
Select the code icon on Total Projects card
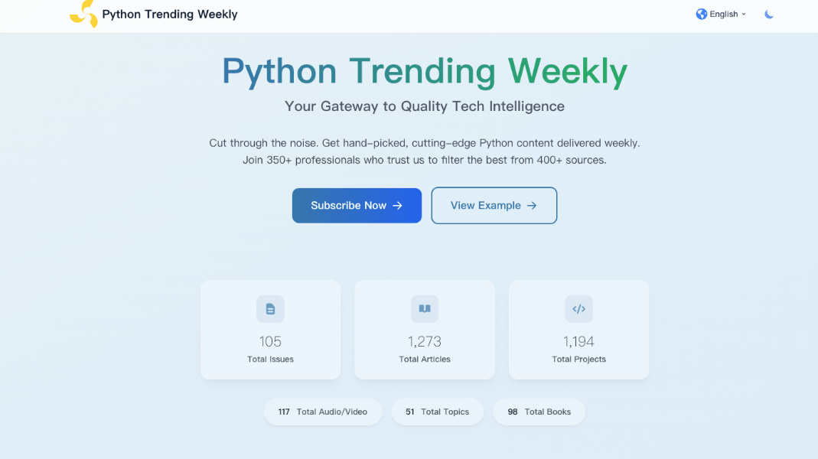[578, 308]
